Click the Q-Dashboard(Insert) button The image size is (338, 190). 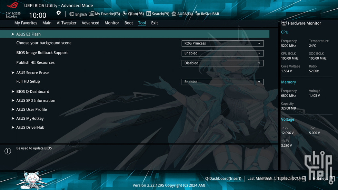[x=223, y=178]
